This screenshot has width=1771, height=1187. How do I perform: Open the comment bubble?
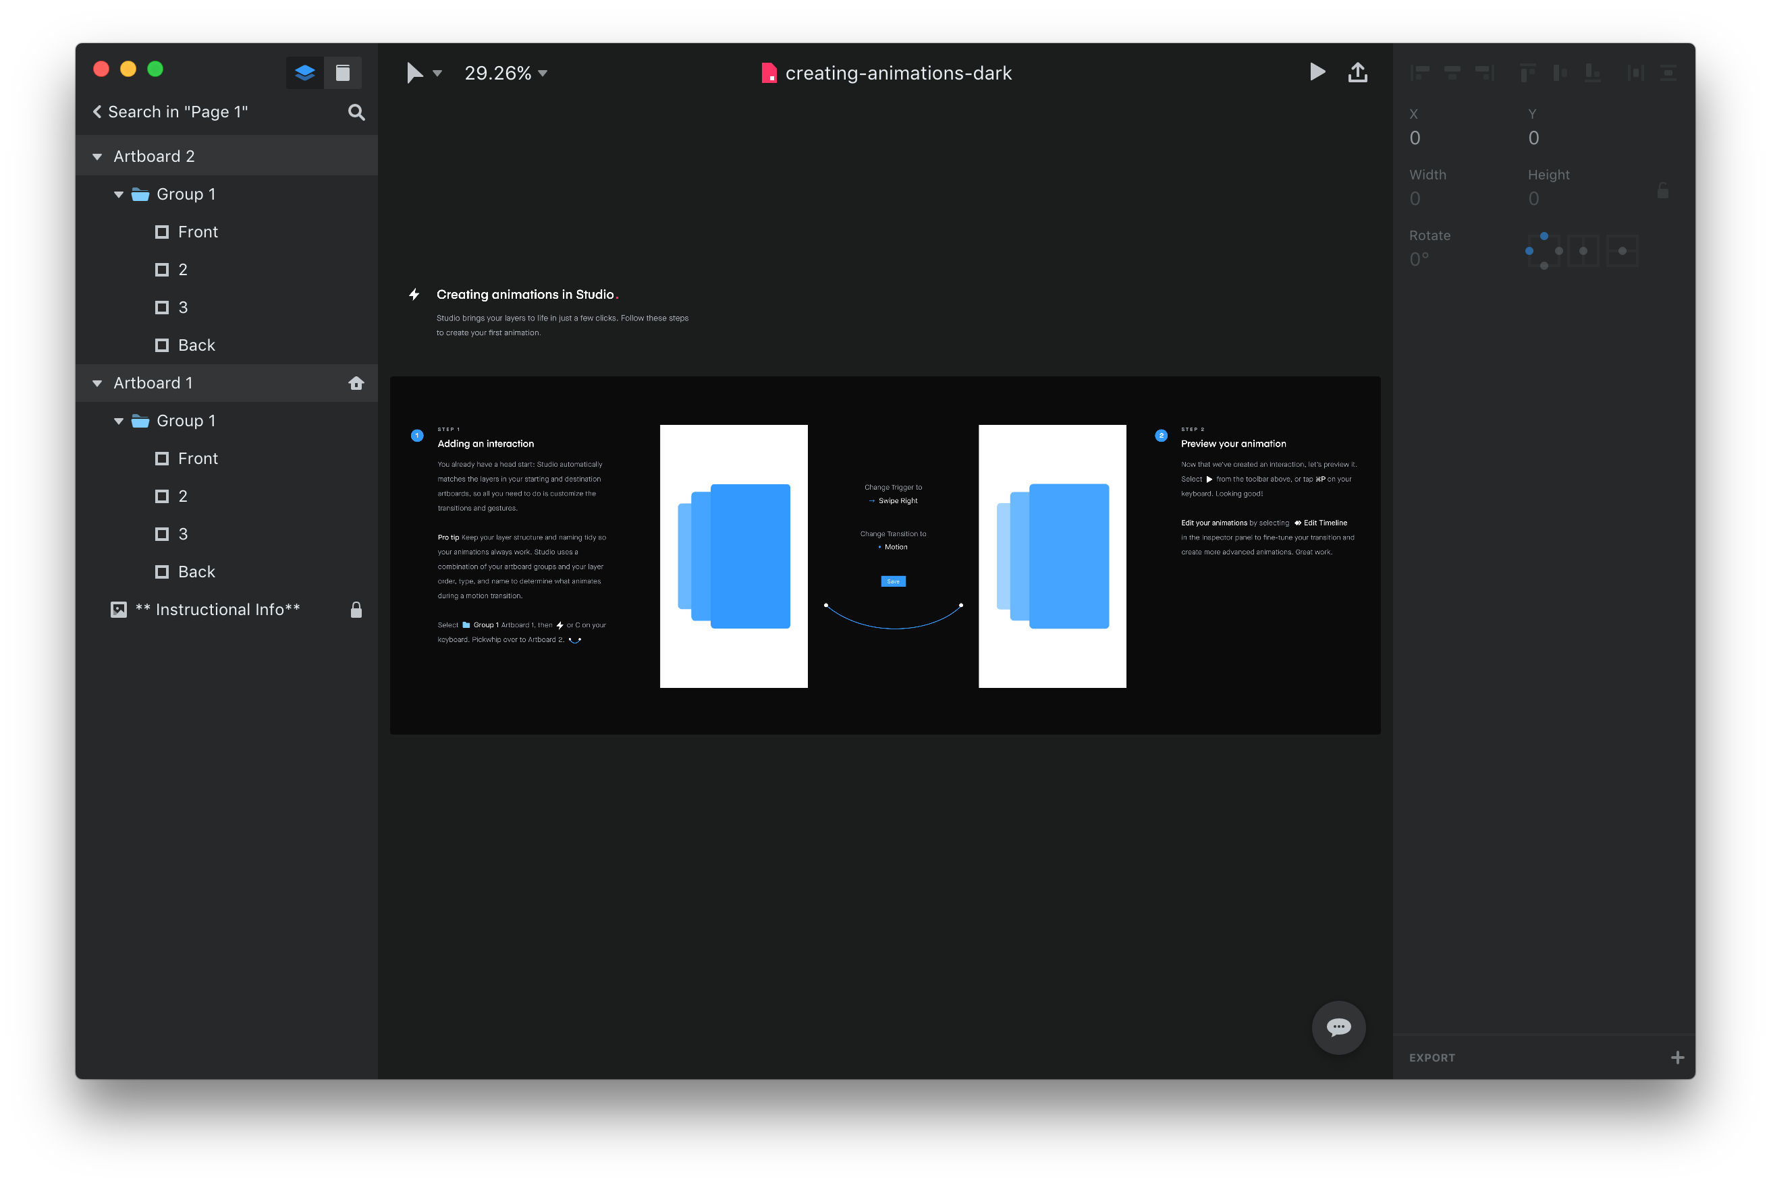1338,1027
